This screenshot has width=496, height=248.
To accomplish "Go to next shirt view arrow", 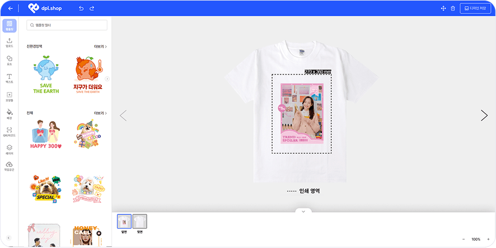I will [x=484, y=115].
